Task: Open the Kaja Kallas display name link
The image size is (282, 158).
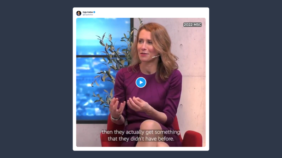Action: click(x=88, y=12)
